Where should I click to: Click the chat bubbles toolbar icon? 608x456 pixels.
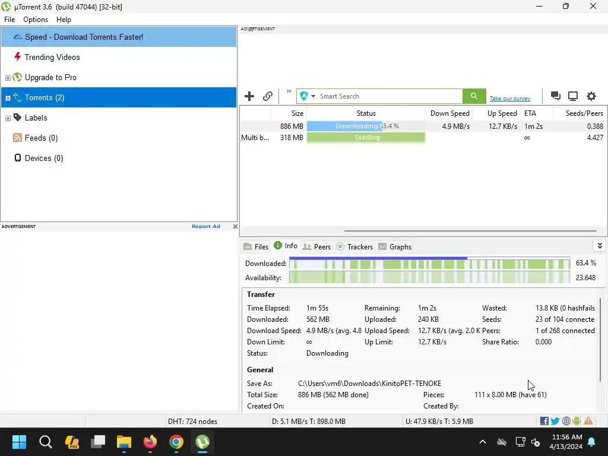pos(555,96)
